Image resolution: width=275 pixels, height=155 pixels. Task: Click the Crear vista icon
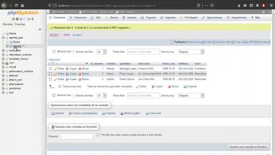(147, 113)
